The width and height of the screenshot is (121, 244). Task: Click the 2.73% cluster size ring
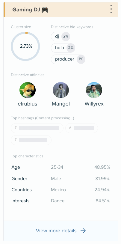[x=25, y=46]
